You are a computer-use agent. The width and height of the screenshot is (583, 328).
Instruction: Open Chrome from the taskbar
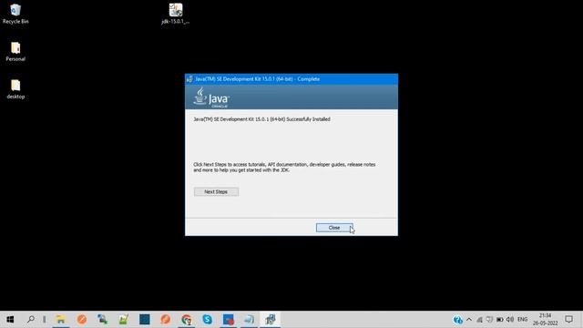click(x=187, y=320)
